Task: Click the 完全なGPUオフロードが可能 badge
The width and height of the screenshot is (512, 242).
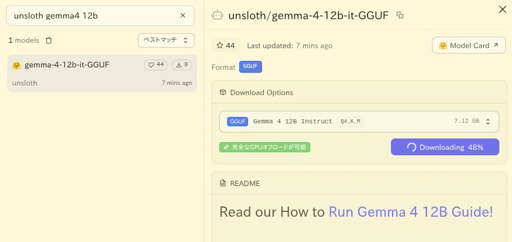Action: 264,147
